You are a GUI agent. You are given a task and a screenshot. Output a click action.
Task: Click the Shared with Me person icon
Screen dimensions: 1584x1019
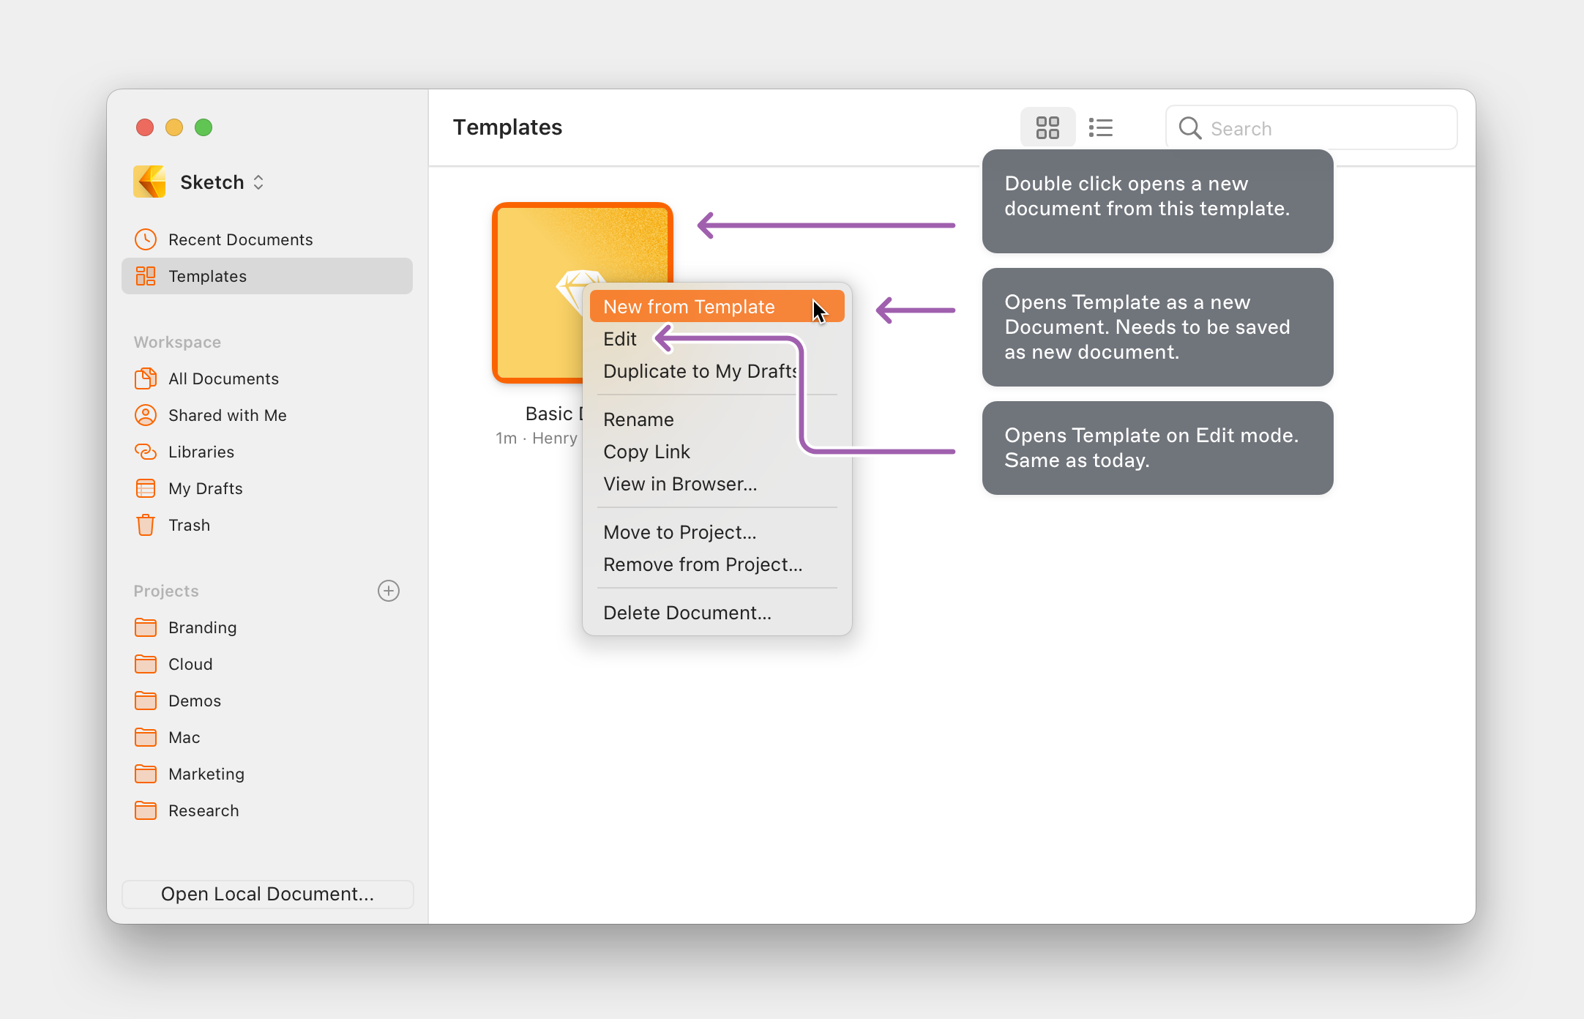[x=146, y=415]
